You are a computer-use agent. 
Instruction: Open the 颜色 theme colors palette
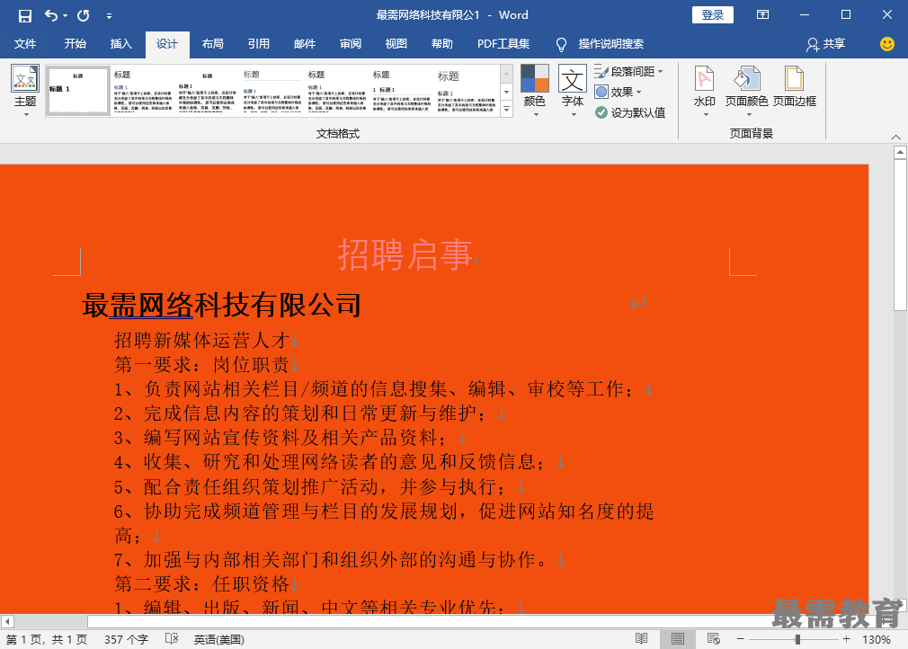(x=535, y=91)
